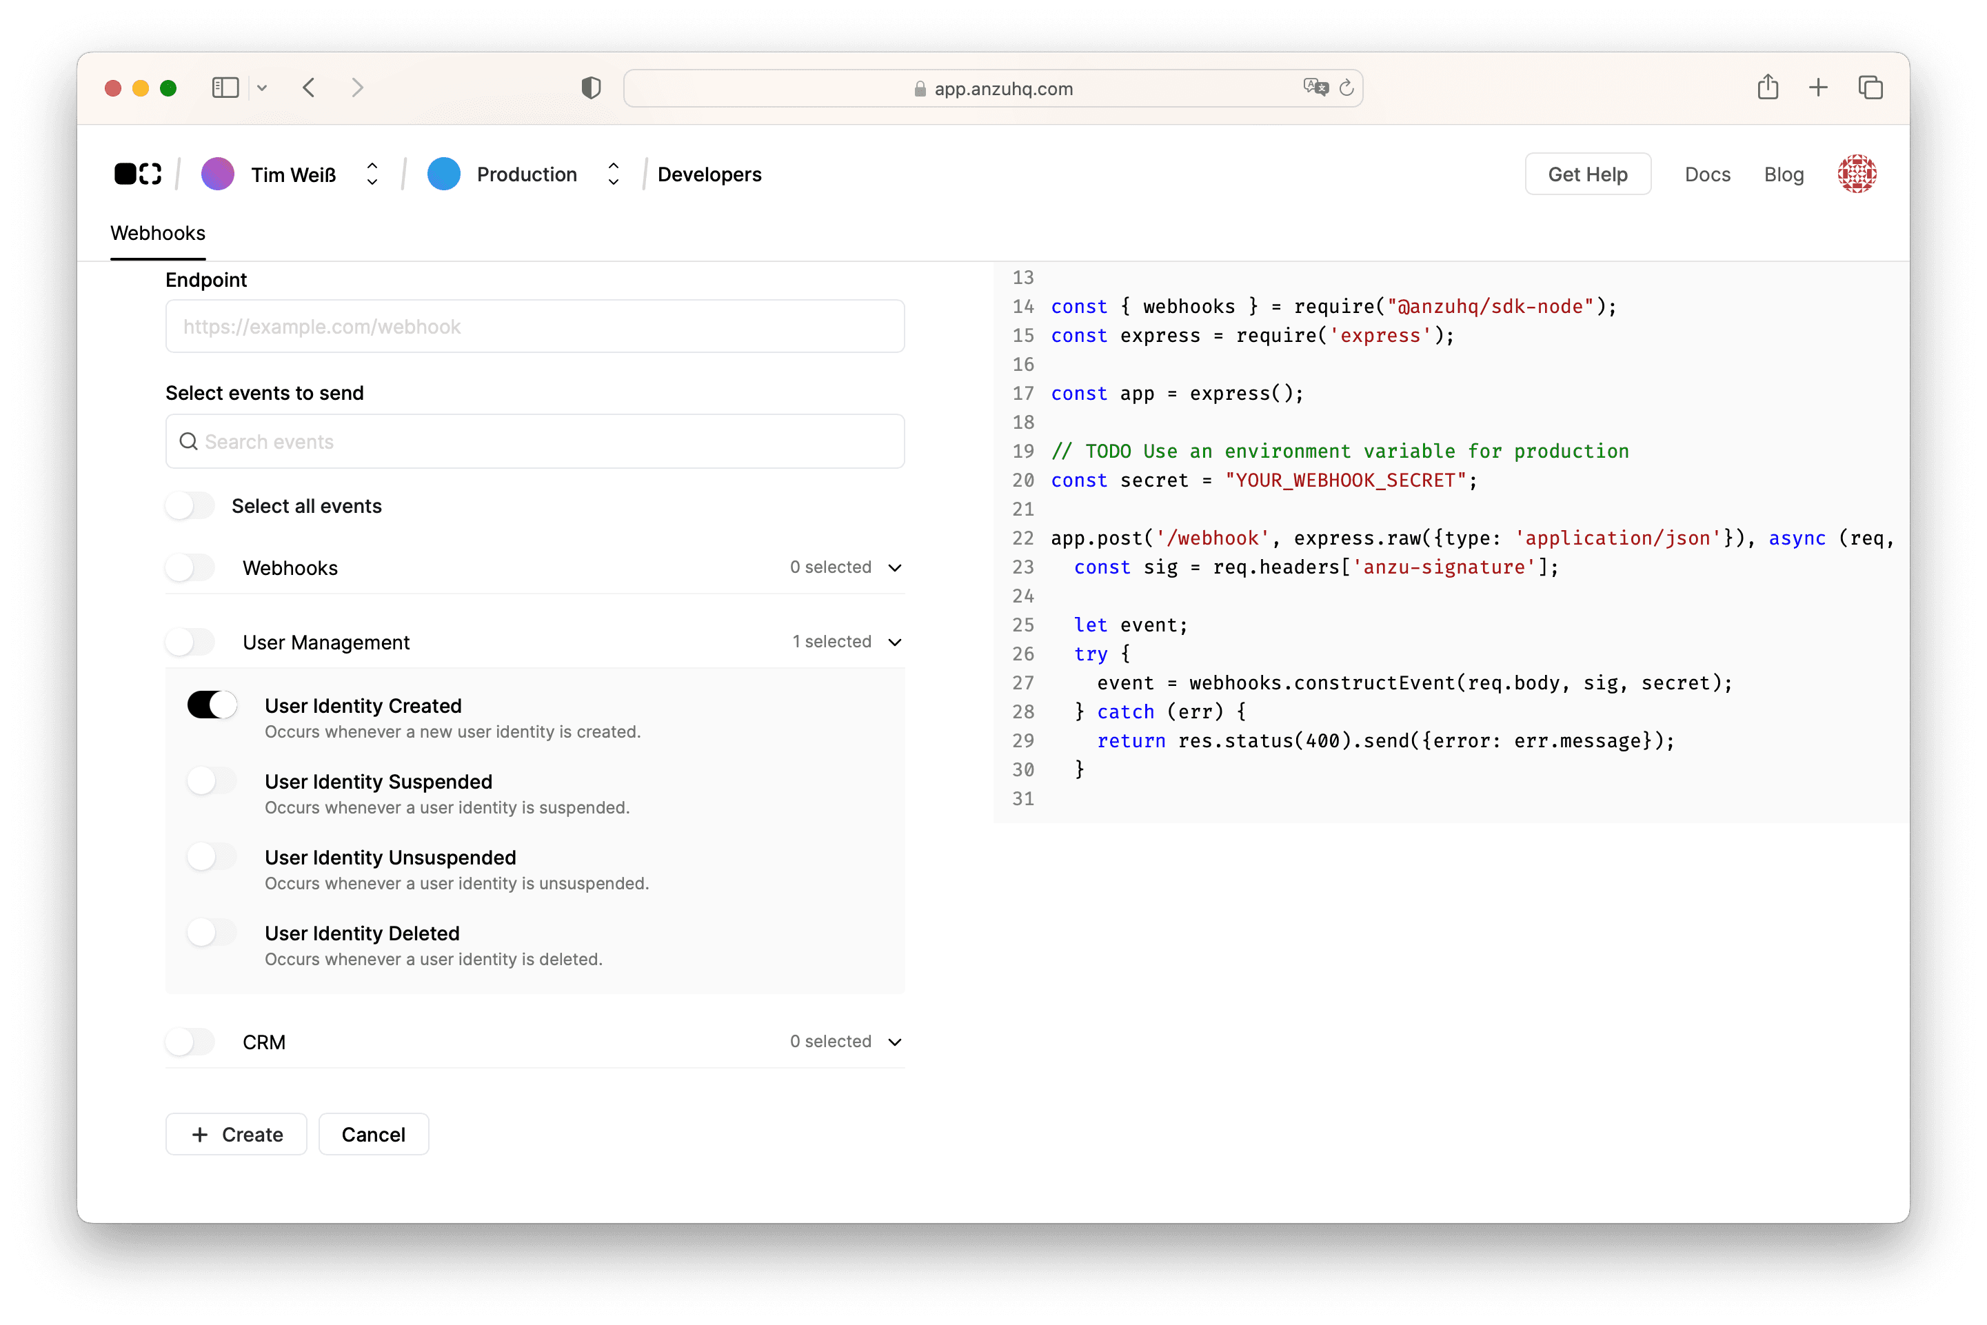The width and height of the screenshot is (1987, 1325).
Task: Click the translate page icon
Action: [x=1315, y=87]
